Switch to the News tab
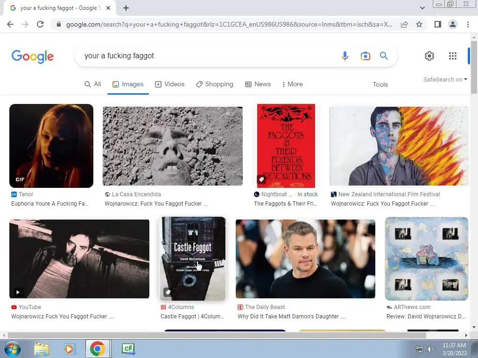Screen dimensions: 478x358 pos(258,84)
